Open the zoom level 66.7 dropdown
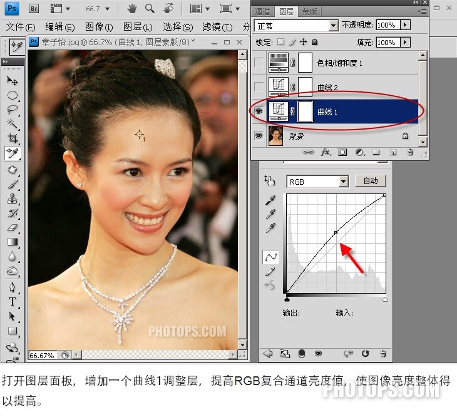This screenshot has height=417, width=457. click(108, 9)
